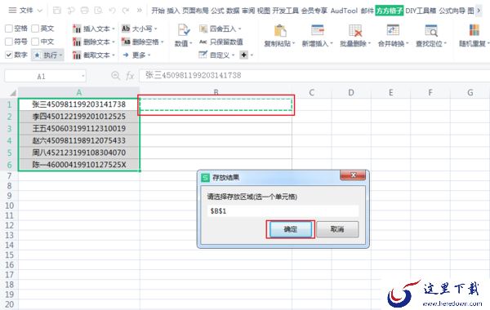Screen dimensions: 490x310
Task: Select column D header
Action: point(351,92)
